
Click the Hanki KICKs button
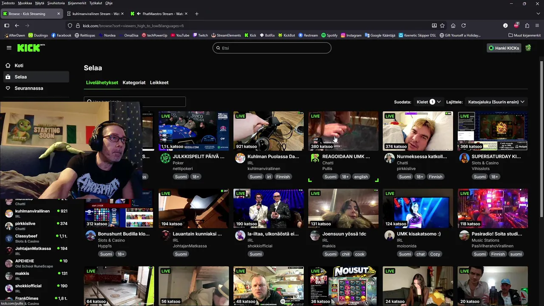coord(504,48)
